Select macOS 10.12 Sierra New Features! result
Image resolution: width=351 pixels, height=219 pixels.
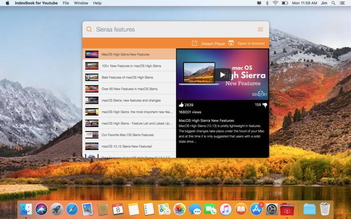pos(129,146)
